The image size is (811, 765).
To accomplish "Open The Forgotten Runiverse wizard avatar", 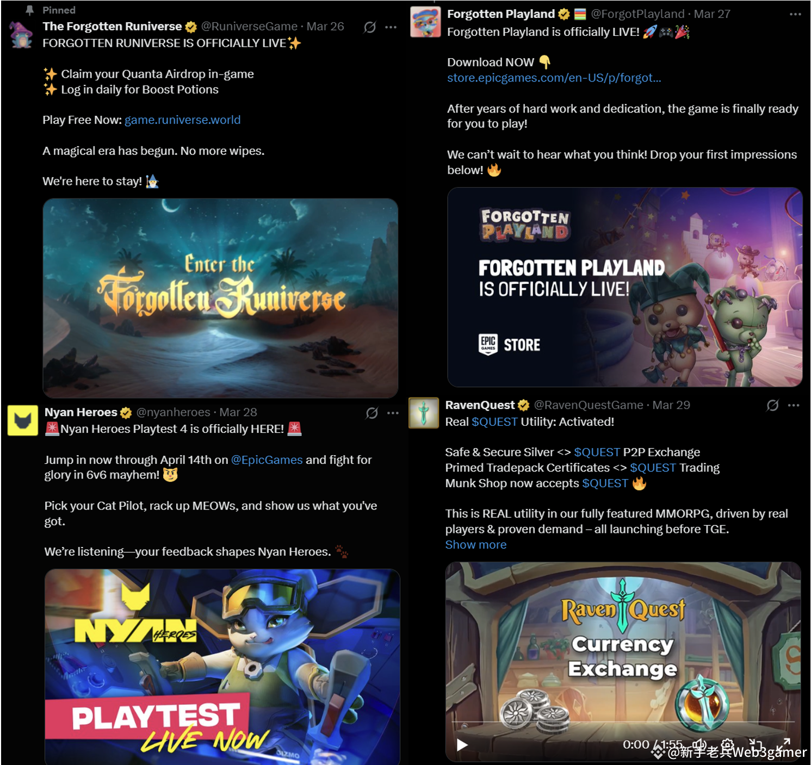I will coord(21,35).
